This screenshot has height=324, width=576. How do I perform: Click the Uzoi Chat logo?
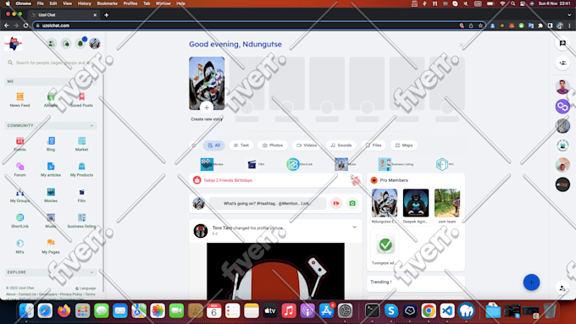pos(14,44)
